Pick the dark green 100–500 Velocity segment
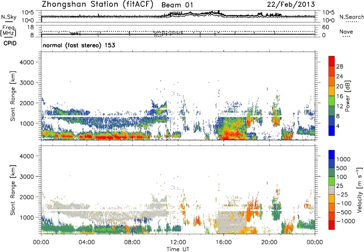 click(332, 172)
